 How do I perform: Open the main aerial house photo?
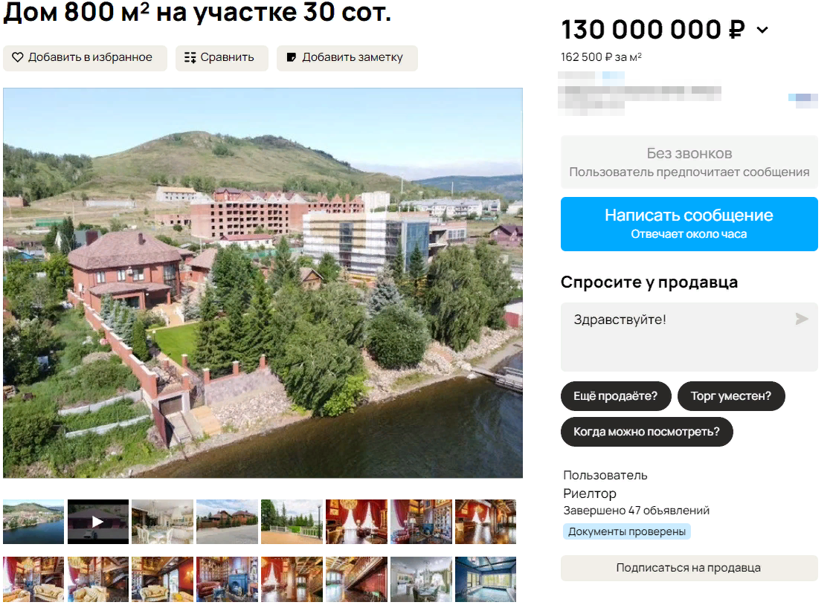tap(263, 283)
